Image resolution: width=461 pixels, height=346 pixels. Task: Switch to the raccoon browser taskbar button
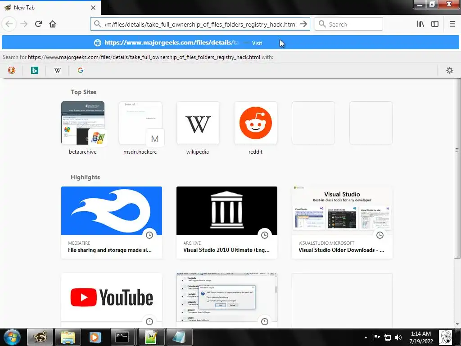pyautogui.click(x=40, y=337)
